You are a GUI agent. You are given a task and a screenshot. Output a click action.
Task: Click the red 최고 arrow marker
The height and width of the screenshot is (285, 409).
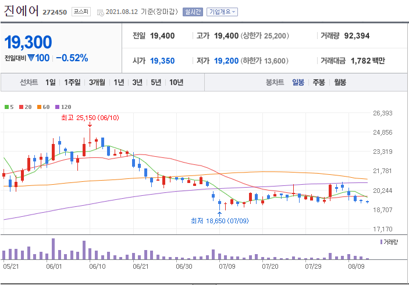pyautogui.click(x=90, y=125)
